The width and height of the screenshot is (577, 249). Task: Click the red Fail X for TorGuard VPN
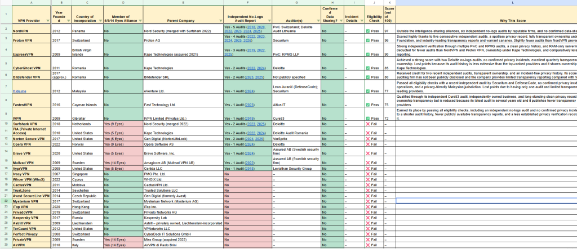(368, 228)
